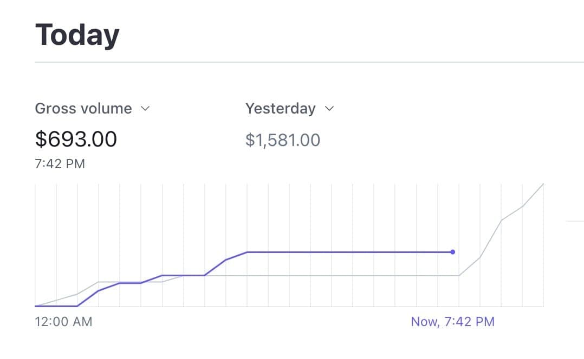Click the flat gray line segment below the purple plateau
The width and height of the screenshot is (584, 359).
[x=347, y=276]
